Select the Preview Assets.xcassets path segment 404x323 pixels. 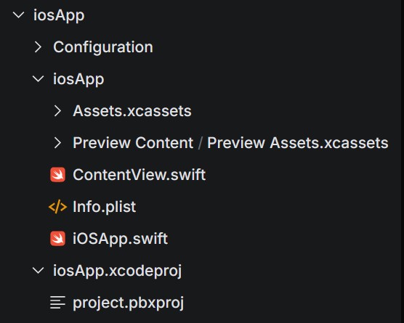point(298,143)
